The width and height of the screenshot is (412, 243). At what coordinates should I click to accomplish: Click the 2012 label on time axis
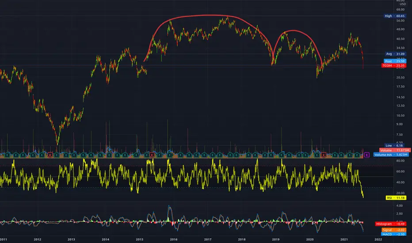pyautogui.click(x=37, y=239)
